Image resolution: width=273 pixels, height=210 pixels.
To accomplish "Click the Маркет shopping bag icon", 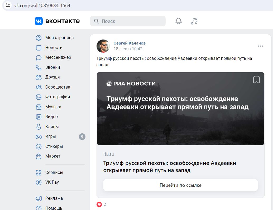I will (x=39, y=157).
